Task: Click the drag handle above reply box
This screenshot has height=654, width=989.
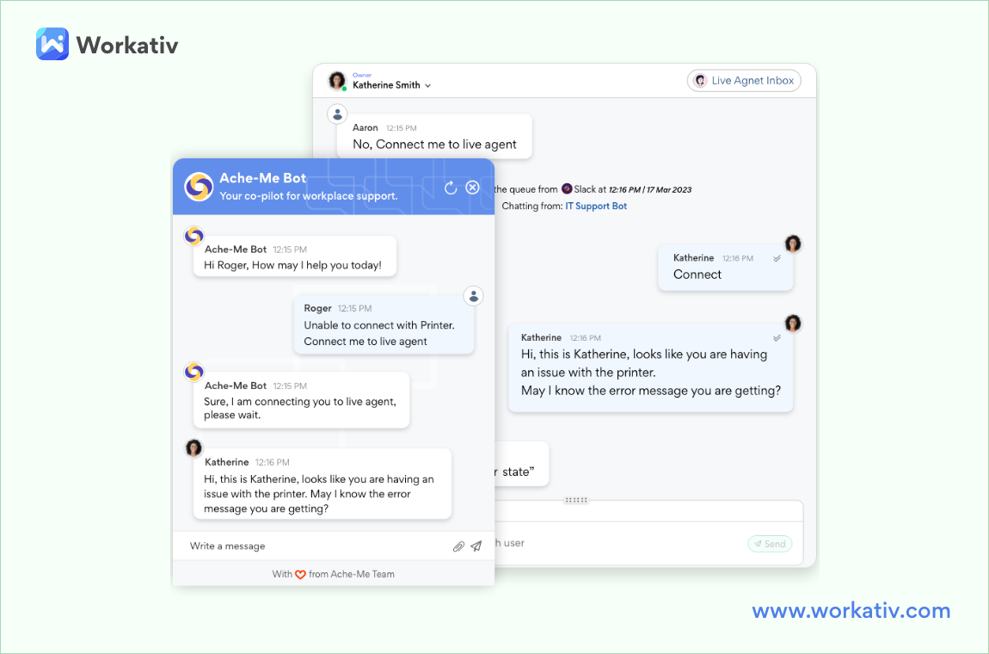Action: [576, 500]
